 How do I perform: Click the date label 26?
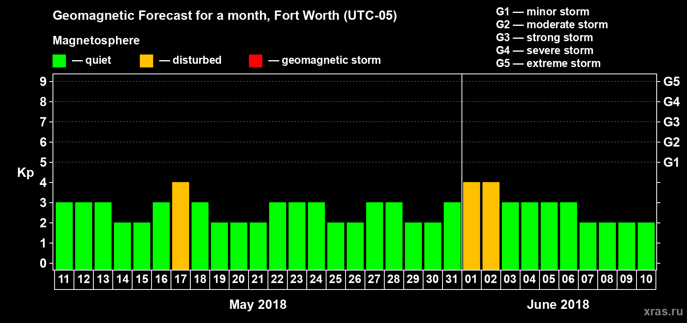pyautogui.click(x=355, y=279)
